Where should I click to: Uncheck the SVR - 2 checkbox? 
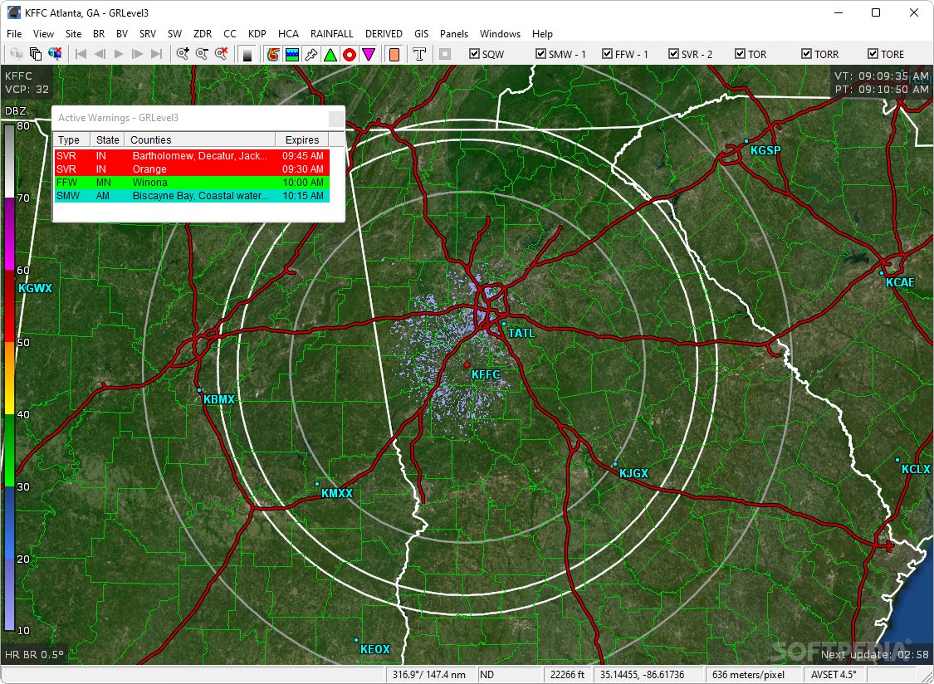click(x=673, y=54)
